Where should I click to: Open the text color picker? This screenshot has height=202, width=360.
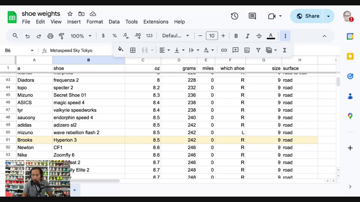click(271, 36)
